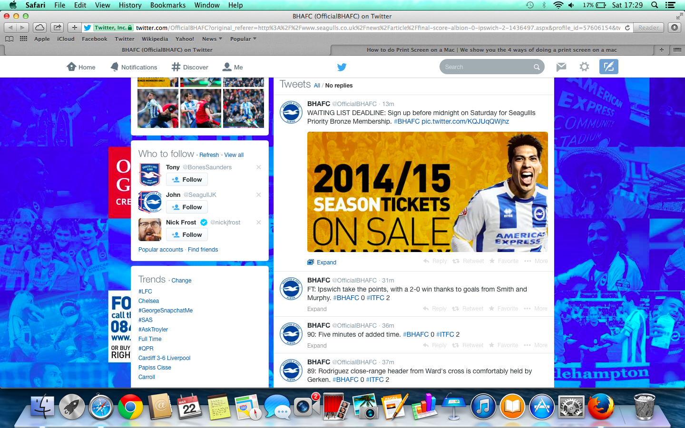Switch to the How to do Print Screen tab
The height and width of the screenshot is (428, 685).
point(491,49)
